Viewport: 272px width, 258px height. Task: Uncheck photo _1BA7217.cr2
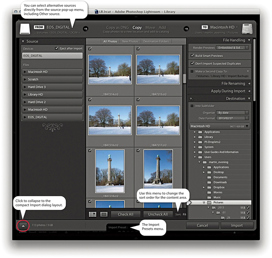(x=138, y=100)
